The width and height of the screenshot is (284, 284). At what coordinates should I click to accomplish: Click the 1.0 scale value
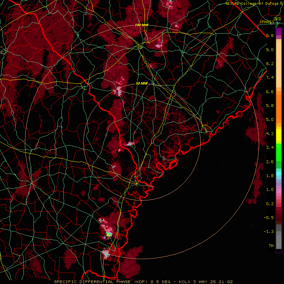(x=270, y=190)
